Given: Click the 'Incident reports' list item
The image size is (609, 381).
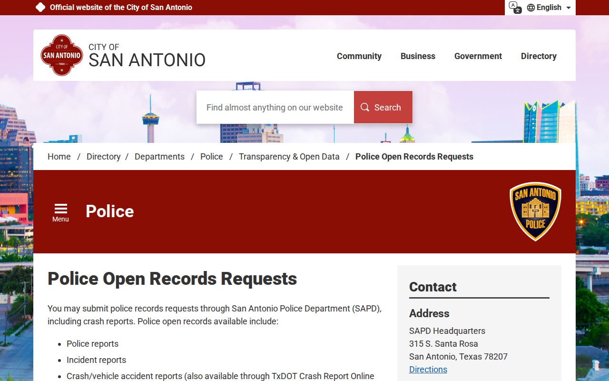Looking at the screenshot, I should (96, 360).
